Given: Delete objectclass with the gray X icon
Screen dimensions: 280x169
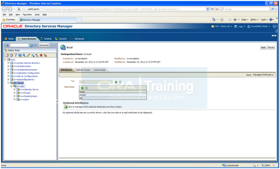Looking at the screenshot, I should point(86,88).
